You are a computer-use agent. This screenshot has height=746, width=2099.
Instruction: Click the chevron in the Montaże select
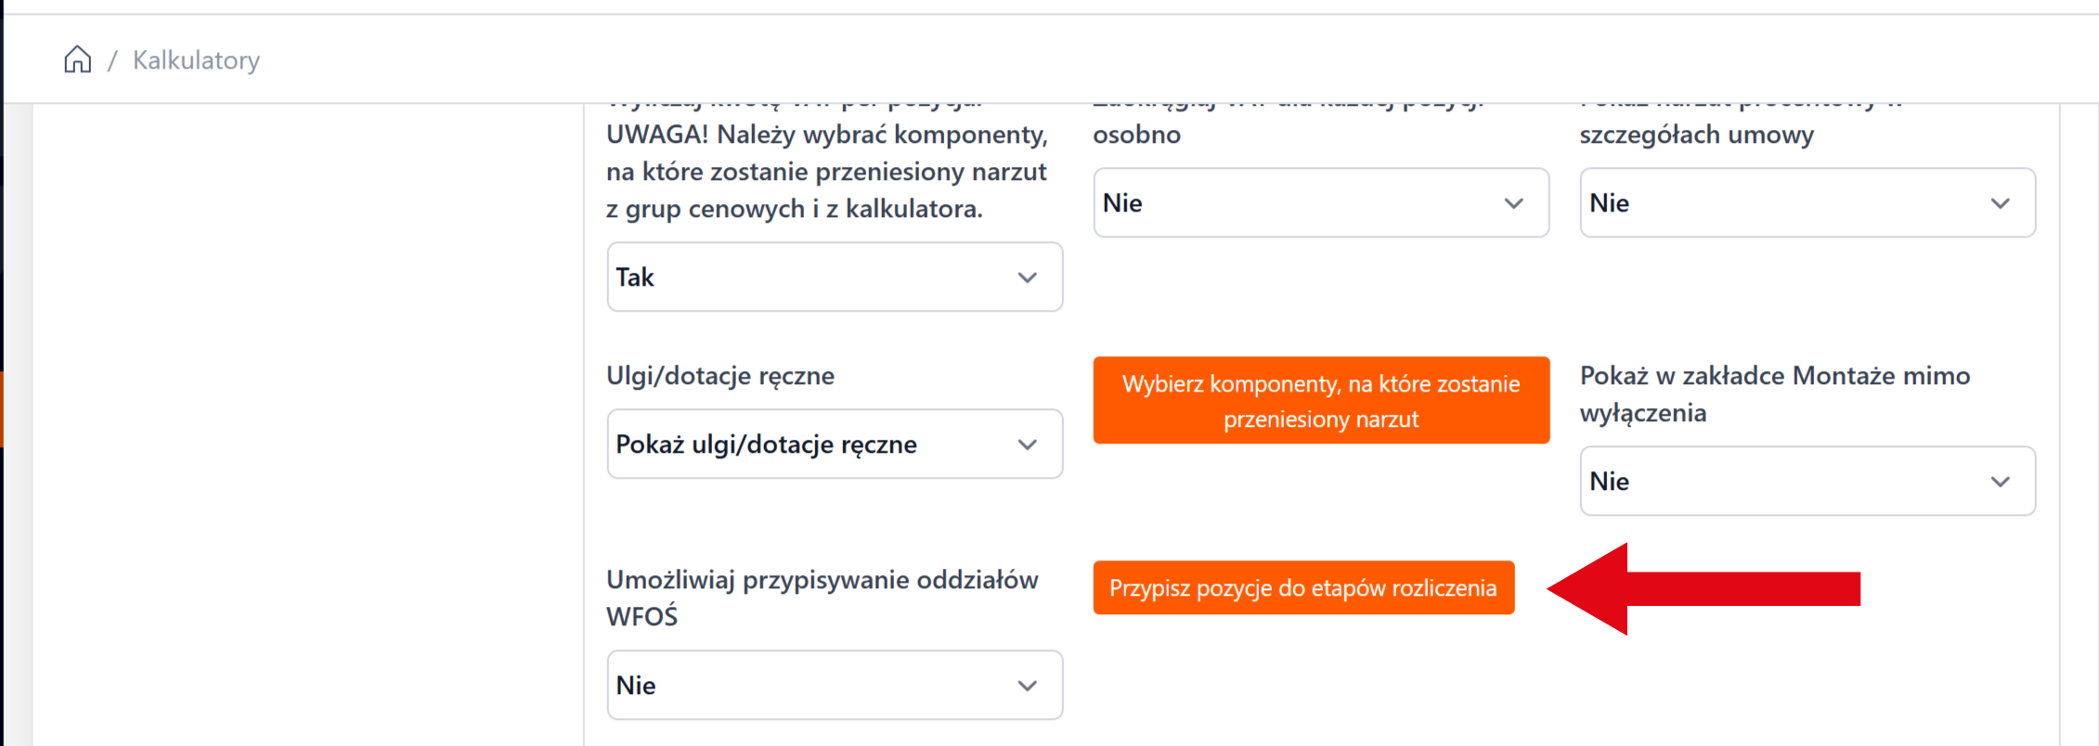(x=2000, y=482)
